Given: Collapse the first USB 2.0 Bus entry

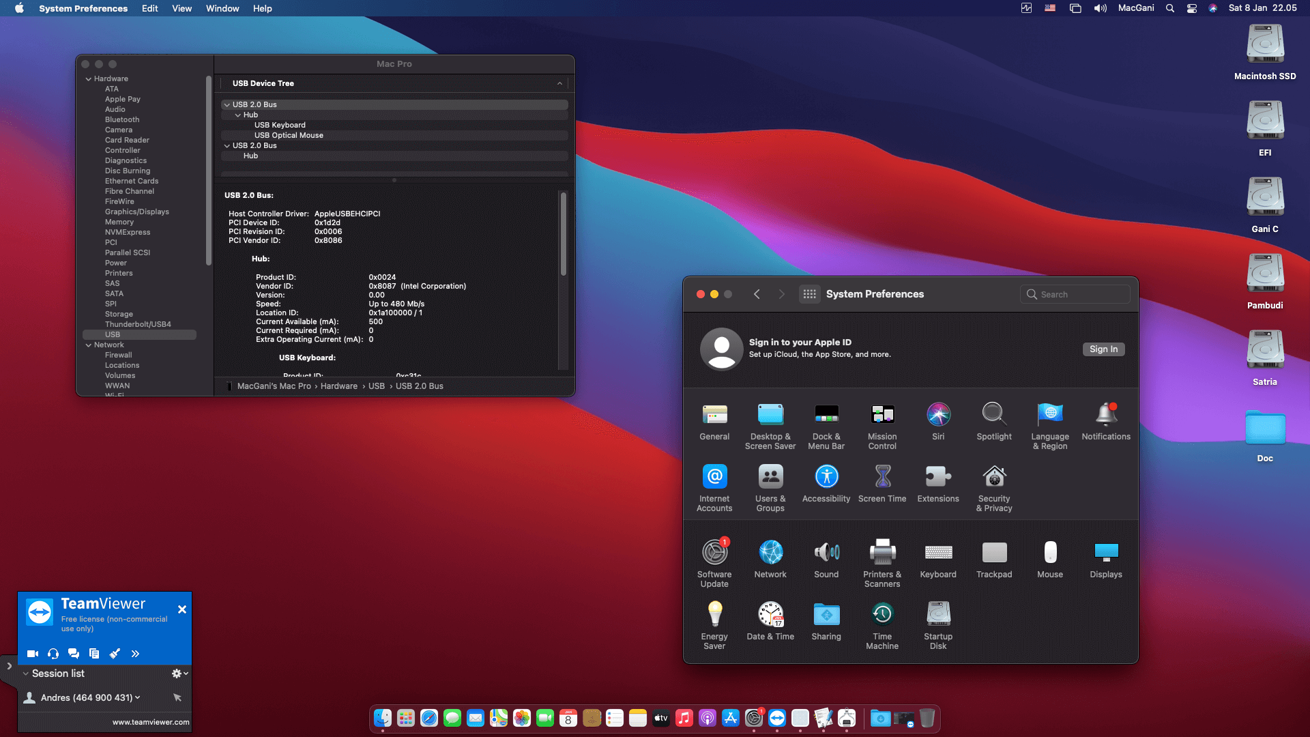Looking at the screenshot, I should [227, 104].
